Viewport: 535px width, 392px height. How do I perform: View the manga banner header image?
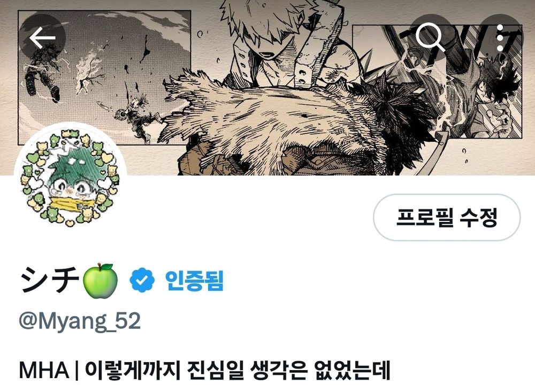click(267, 87)
